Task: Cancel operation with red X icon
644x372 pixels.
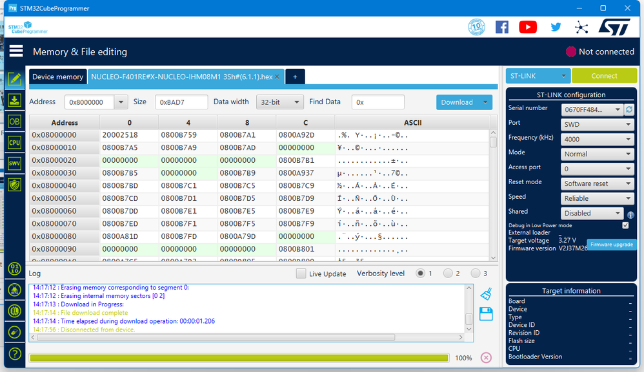Action: point(486,358)
